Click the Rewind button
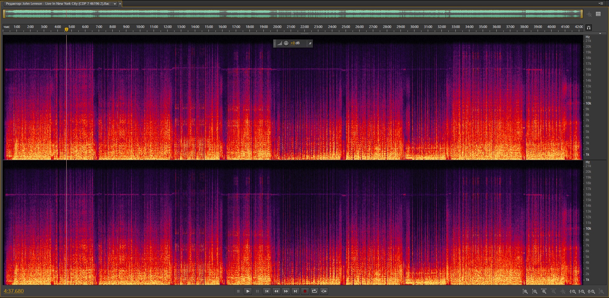 pyautogui.click(x=276, y=291)
